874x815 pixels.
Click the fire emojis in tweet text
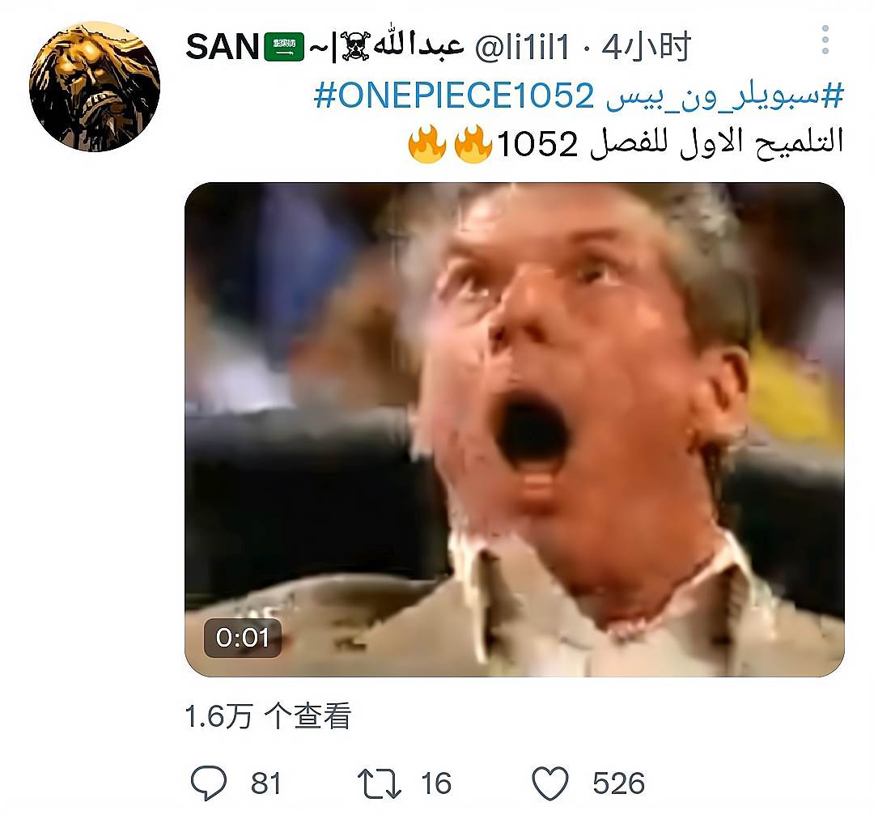[451, 144]
